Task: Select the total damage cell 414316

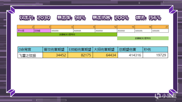Action: click(x=130, y=55)
